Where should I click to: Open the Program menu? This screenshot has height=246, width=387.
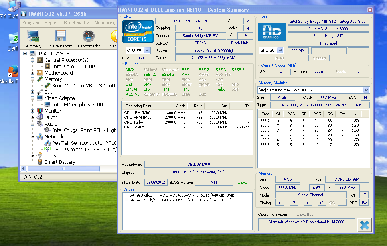point(31,23)
